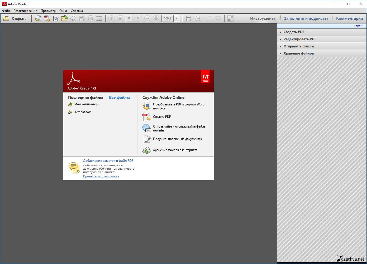The height and width of the screenshot is (264, 367).
Task: Click Преобразовать PDF в формат Word или Excel
Action: (179, 106)
